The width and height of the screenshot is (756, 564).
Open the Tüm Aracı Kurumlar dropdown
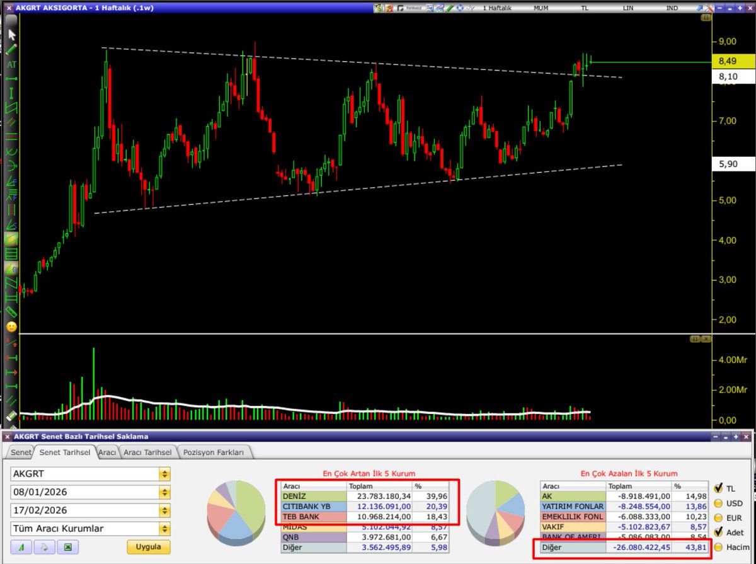click(x=164, y=529)
